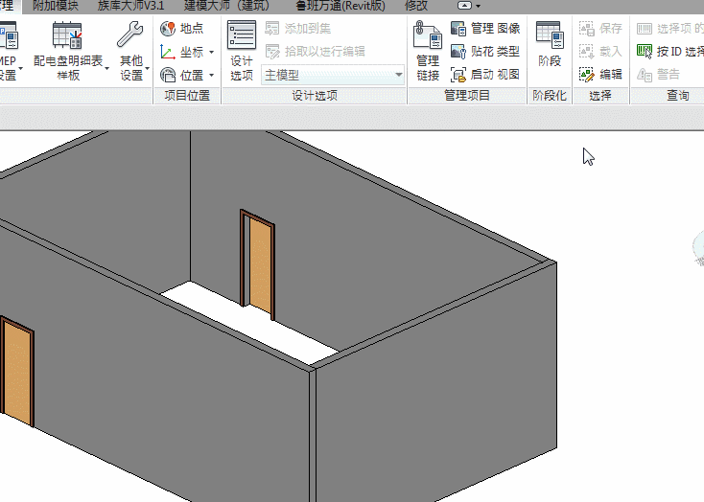704x502 pixels.
Task: Click Add to Set (添加到集) icon
Action: click(x=272, y=29)
